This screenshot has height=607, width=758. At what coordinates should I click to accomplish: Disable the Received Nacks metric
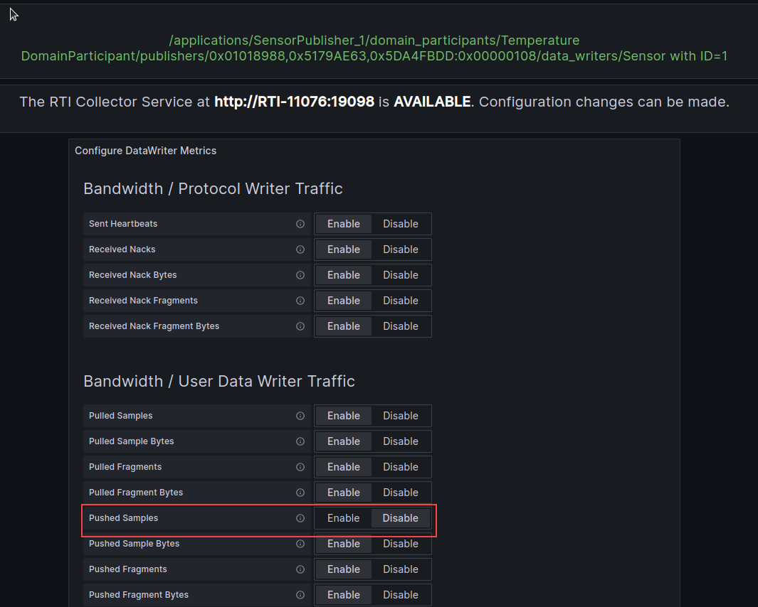click(x=400, y=249)
